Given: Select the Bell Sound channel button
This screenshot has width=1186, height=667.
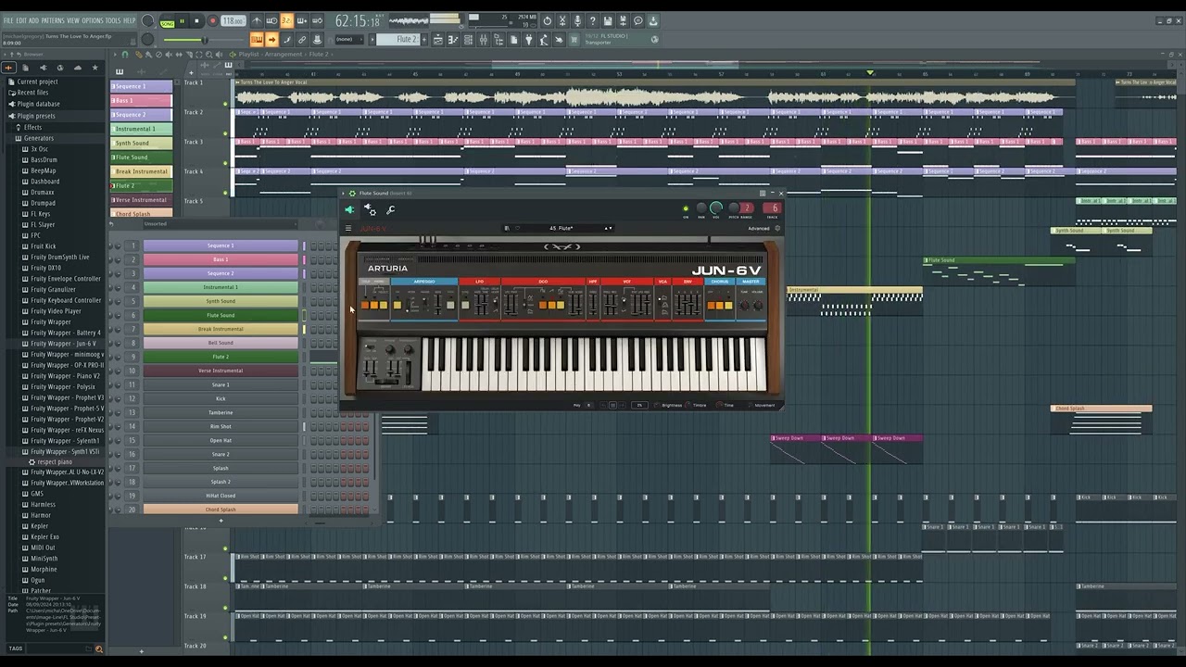Looking at the screenshot, I should click(x=221, y=343).
